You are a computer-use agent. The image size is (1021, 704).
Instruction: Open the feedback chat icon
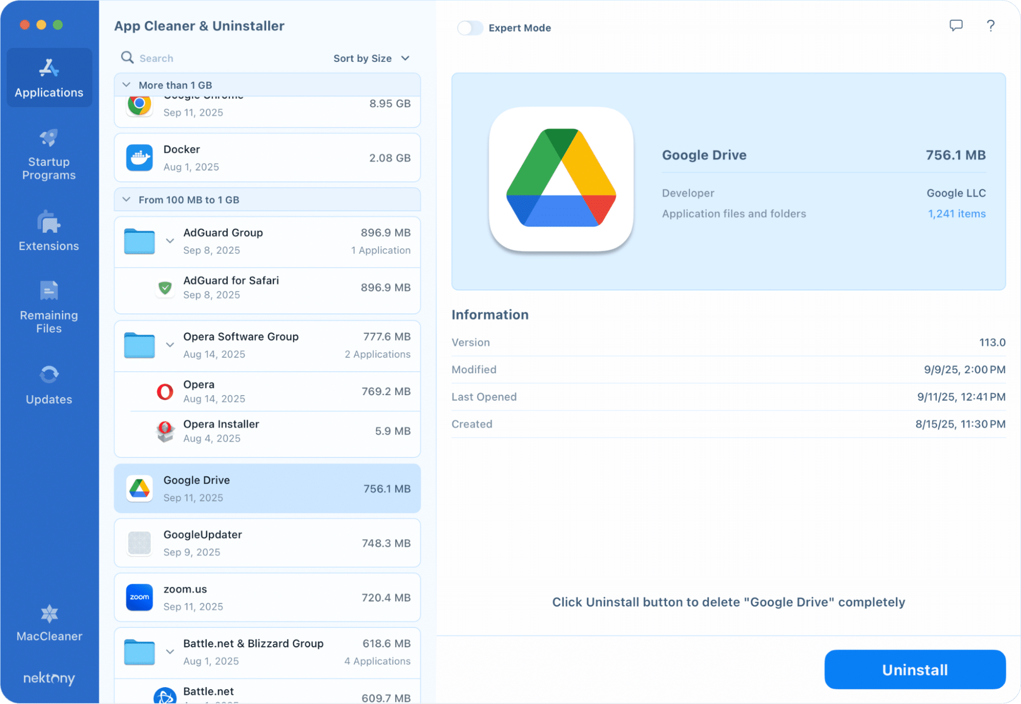(957, 26)
